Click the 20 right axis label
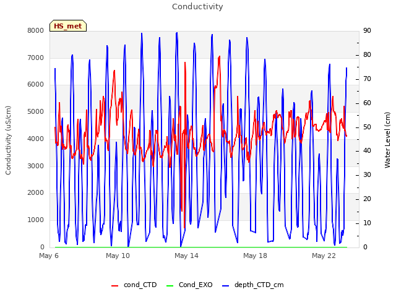This screenshot has height=297, width=396. click(367, 199)
